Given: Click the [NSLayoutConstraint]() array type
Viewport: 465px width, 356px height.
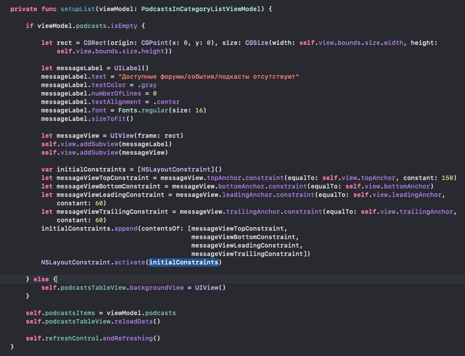Looking at the screenshot, I should [179, 169].
